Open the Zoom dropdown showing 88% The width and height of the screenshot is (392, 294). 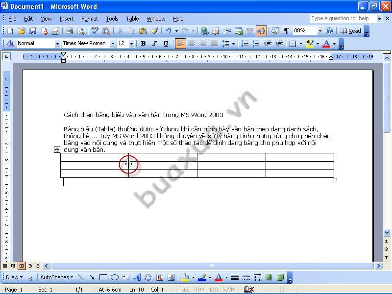click(320, 31)
